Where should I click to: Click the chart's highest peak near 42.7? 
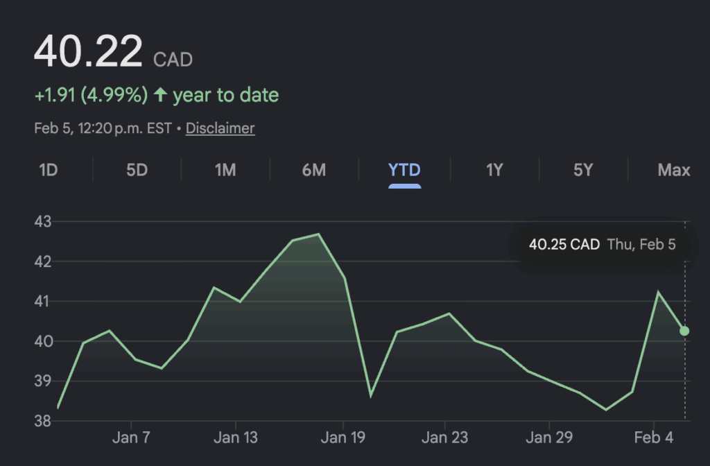click(x=318, y=234)
